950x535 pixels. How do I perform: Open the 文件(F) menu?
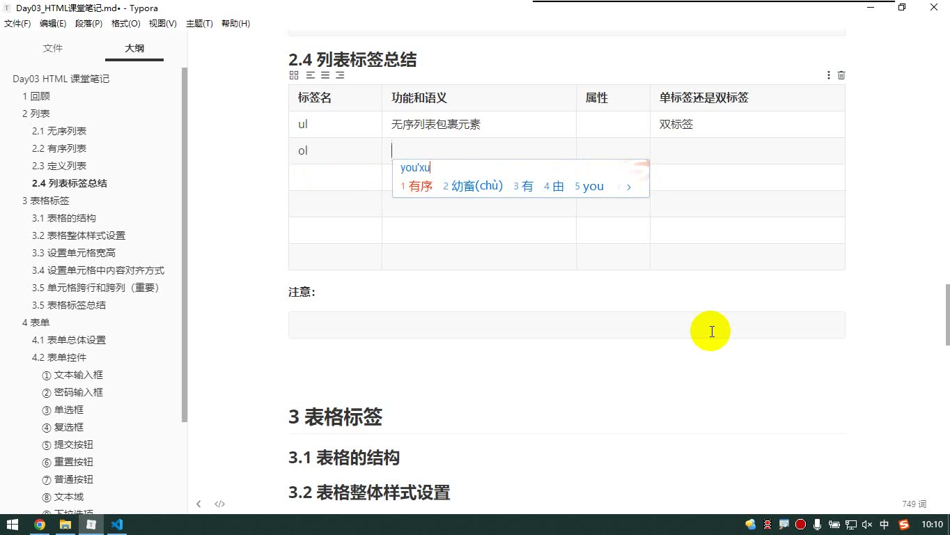tap(17, 24)
